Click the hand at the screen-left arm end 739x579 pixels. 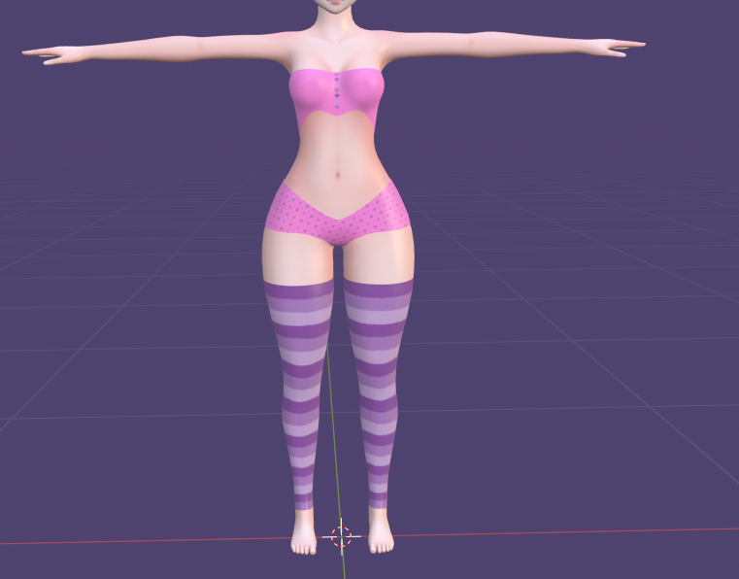point(44,53)
